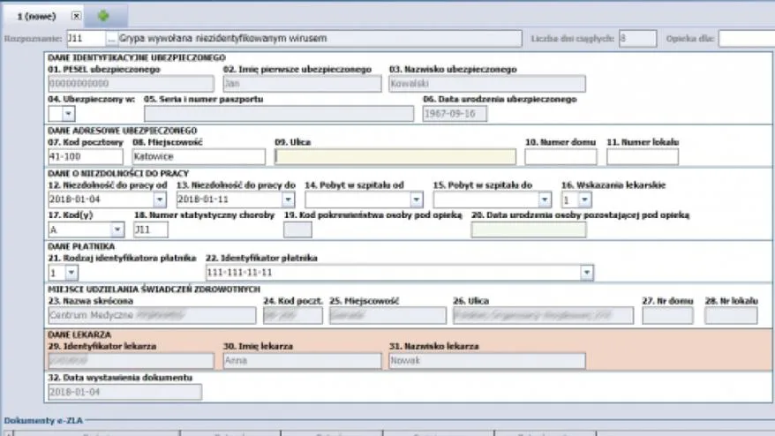Click Identyfikator płatnika value 111-111-11-11

pos(240,273)
